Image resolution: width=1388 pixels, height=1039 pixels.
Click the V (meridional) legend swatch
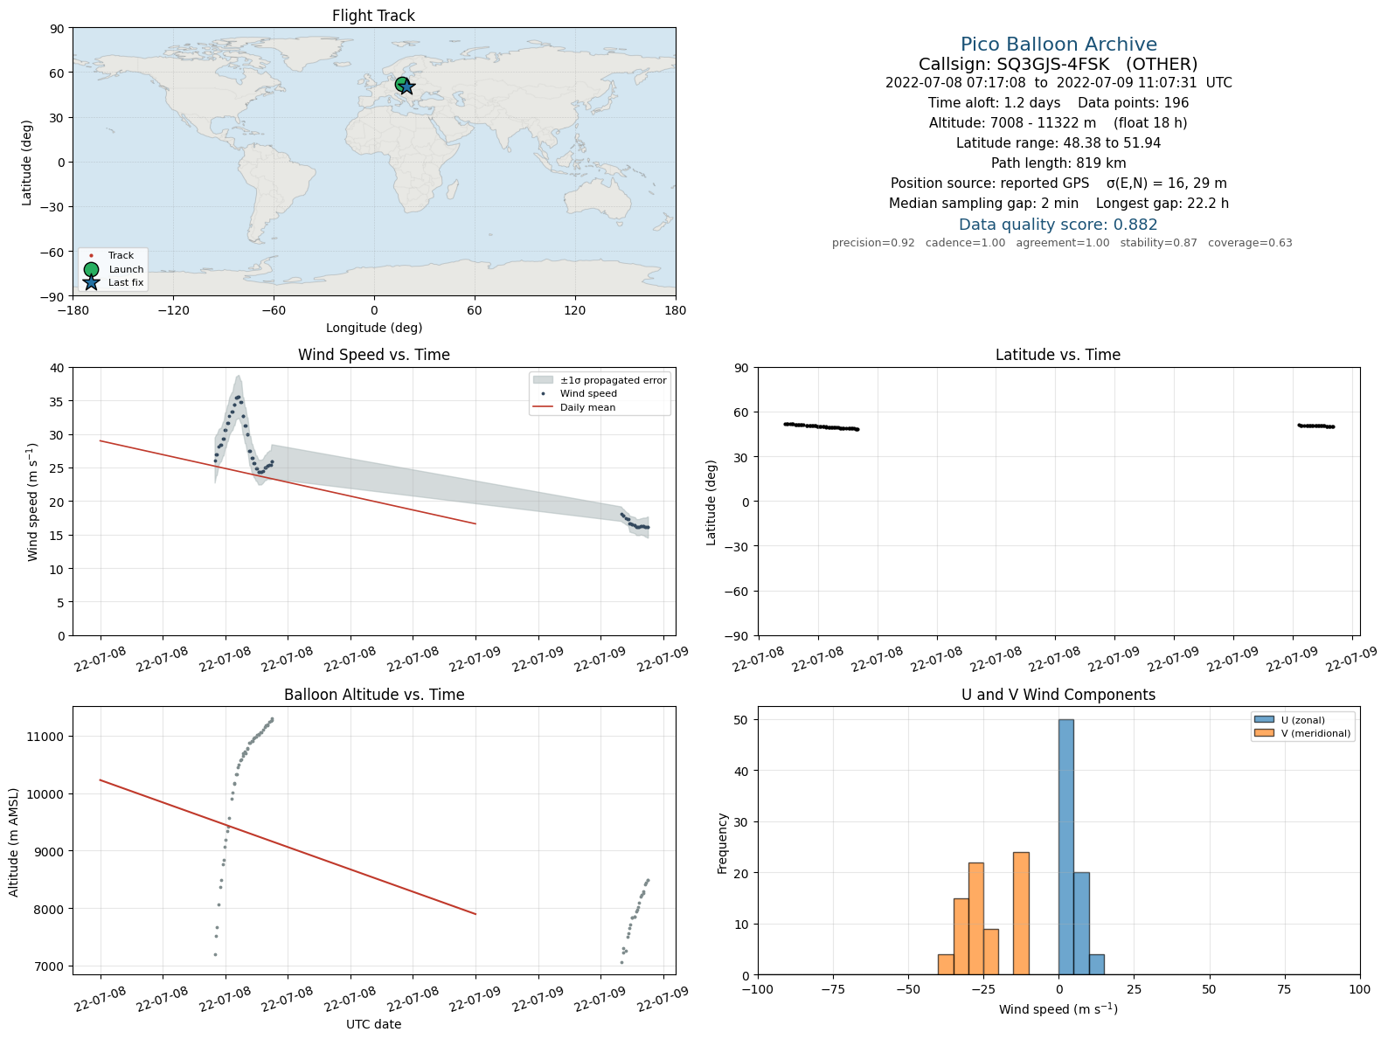[1262, 733]
